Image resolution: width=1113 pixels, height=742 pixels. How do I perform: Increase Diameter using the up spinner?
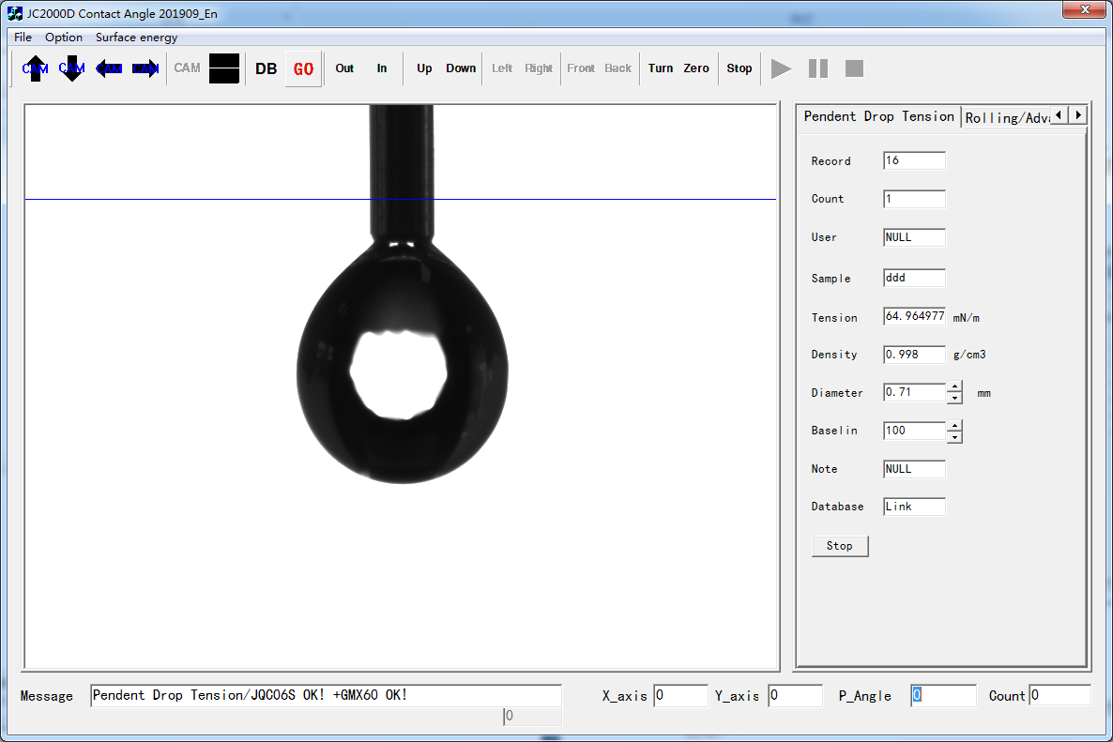point(954,386)
